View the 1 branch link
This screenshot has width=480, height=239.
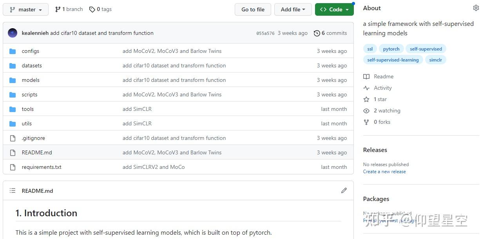coord(69,9)
